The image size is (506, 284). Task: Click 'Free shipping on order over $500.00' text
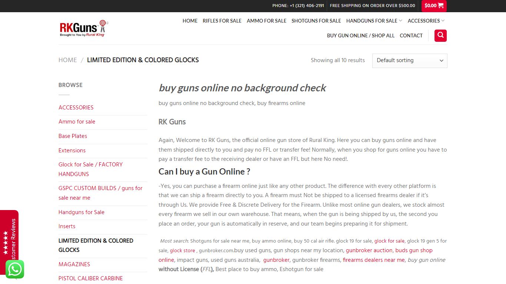tap(372, 6)
